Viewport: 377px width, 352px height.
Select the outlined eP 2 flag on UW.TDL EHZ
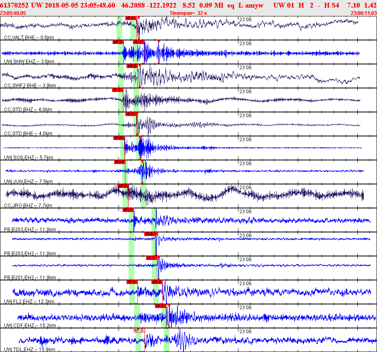(139, 330)
